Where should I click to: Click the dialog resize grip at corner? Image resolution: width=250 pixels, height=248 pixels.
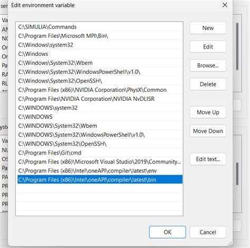coord(229,244)
